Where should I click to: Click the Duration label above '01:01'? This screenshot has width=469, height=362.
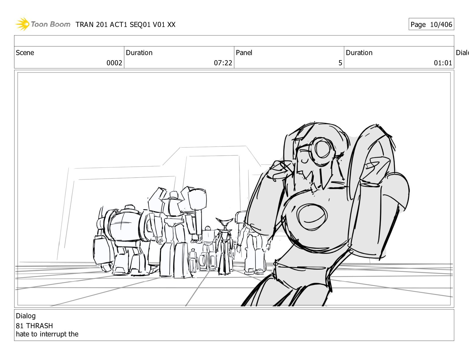point(359,53)
